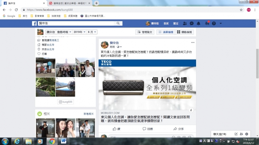Click the search magnifier button in Facebook bar
Viewport: 259px width, 145px height.
click(x=118, y=23)
